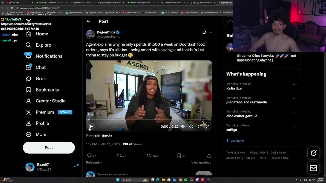The image size is (326, 183).
Task: Open Accessibility footer link
Action: (x=233, y=158)
